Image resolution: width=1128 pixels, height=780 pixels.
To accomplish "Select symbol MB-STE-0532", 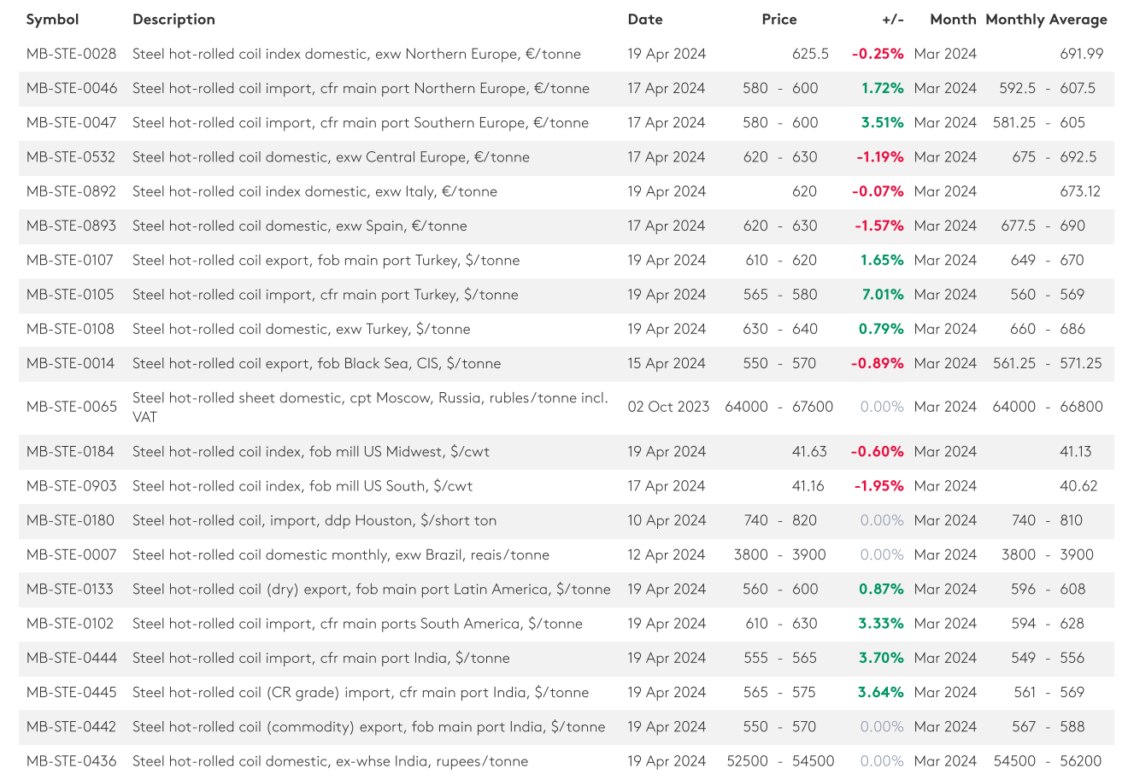I will click(x=71, y=157).
